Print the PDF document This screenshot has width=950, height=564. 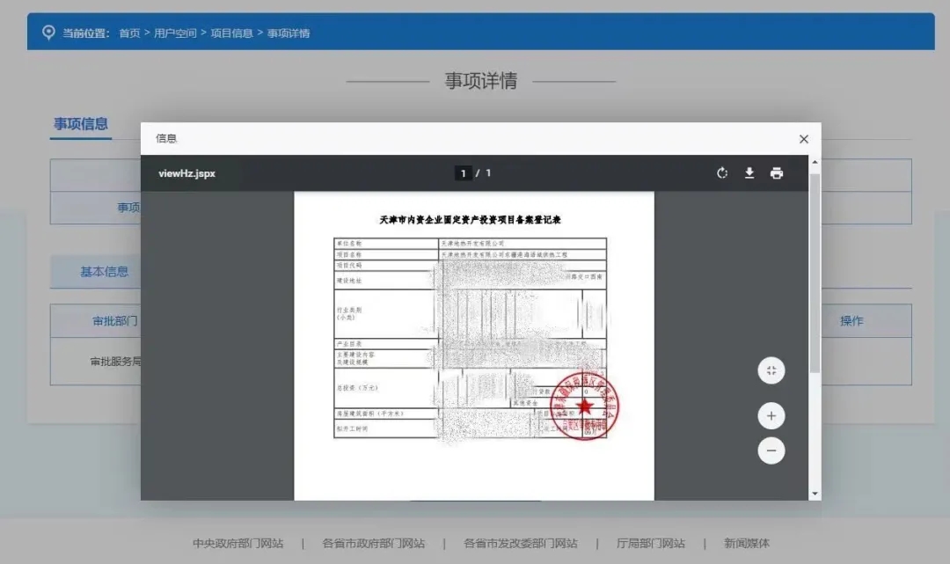point(777,173)
